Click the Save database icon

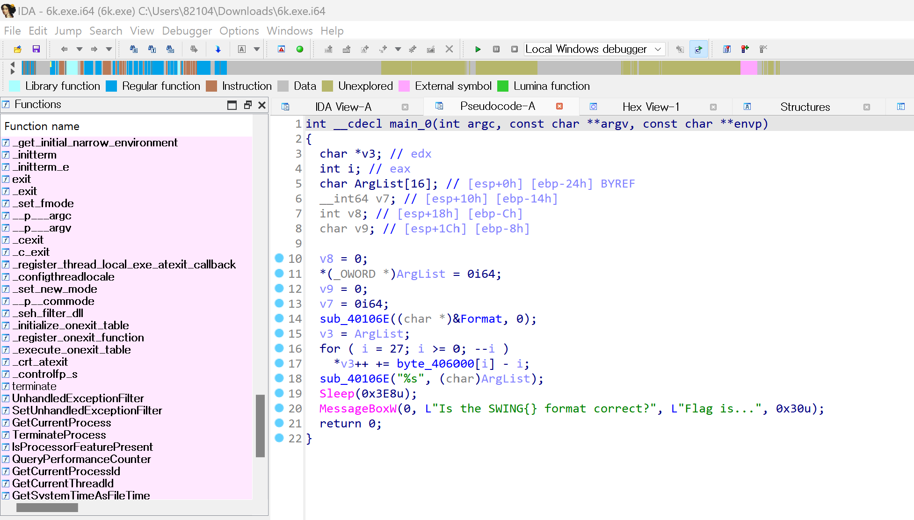36,49
